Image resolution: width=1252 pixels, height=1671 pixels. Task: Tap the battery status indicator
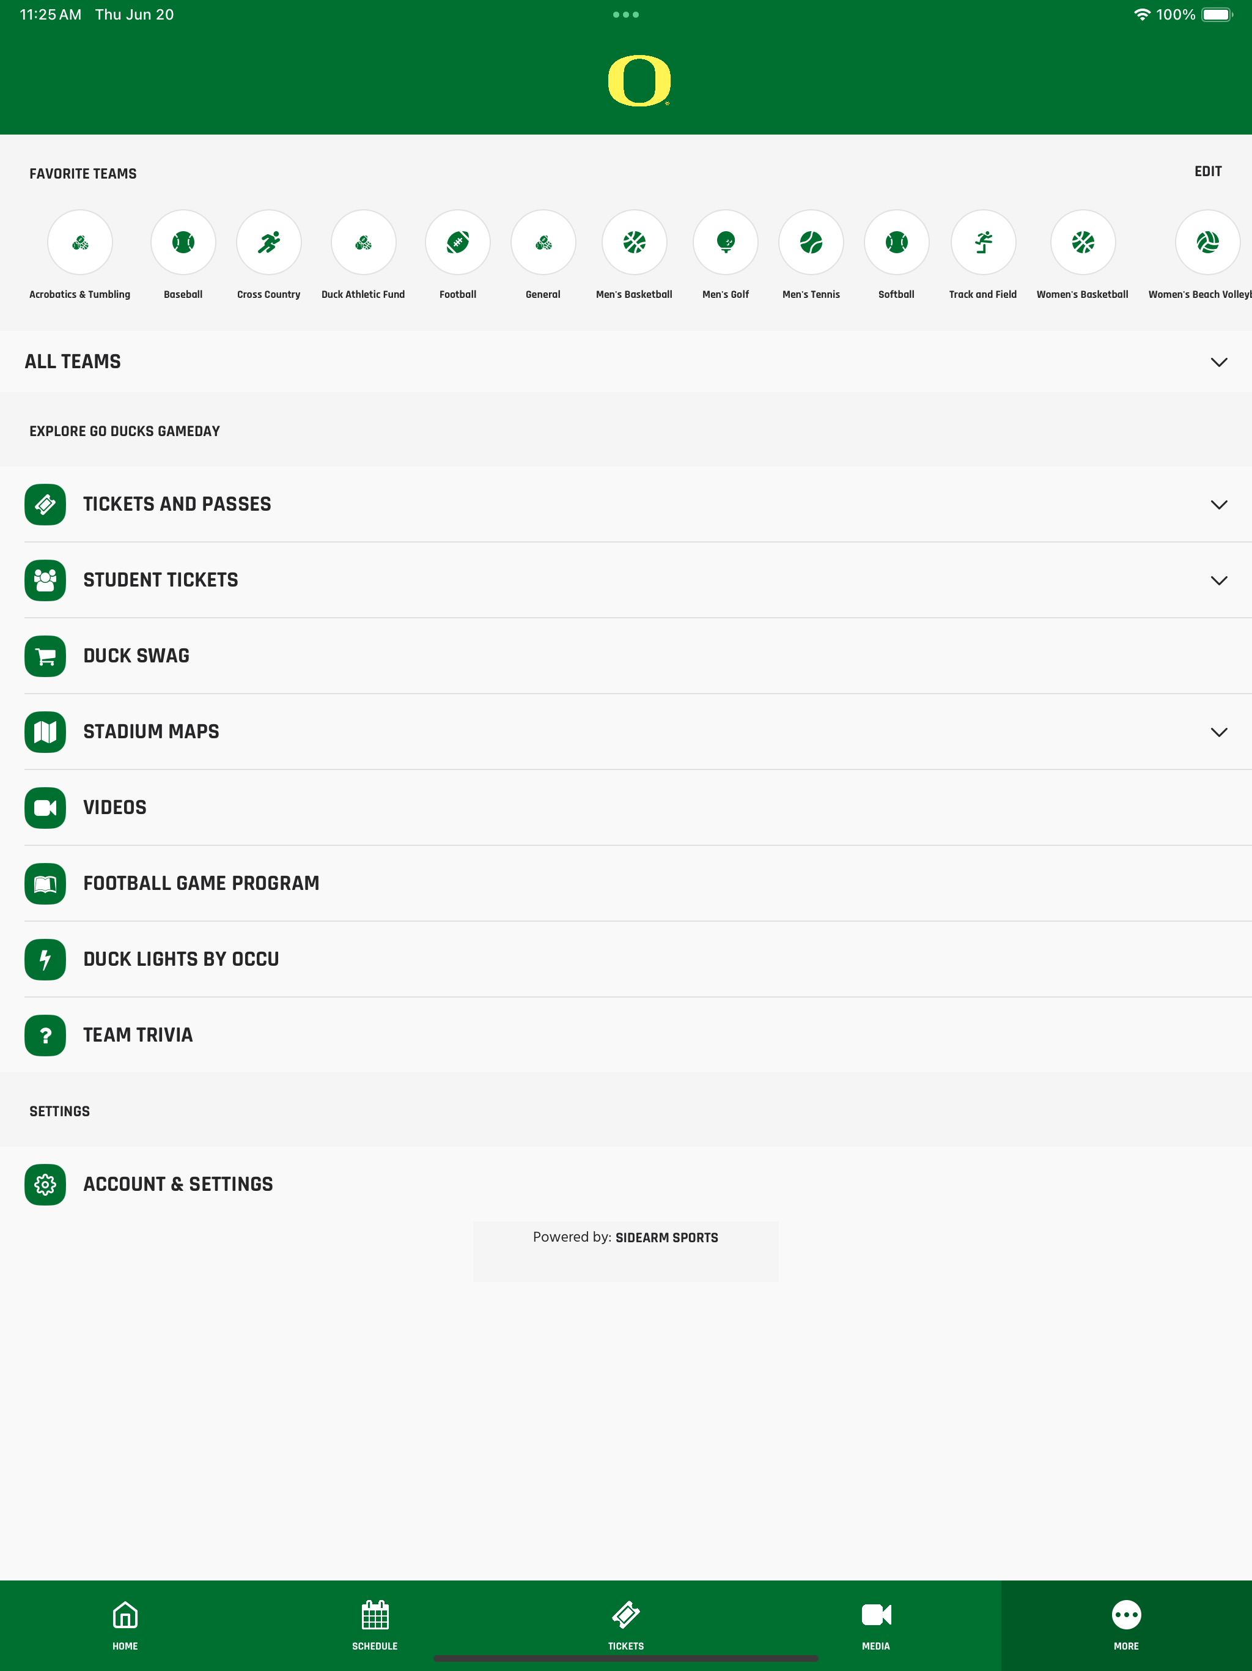[1217, 14]
